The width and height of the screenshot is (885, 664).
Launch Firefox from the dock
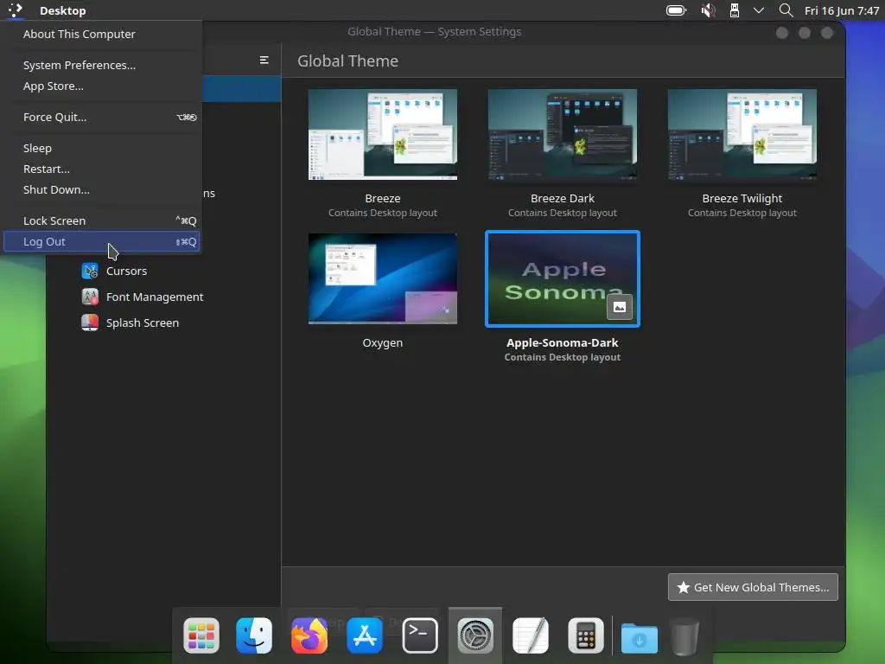309,635
